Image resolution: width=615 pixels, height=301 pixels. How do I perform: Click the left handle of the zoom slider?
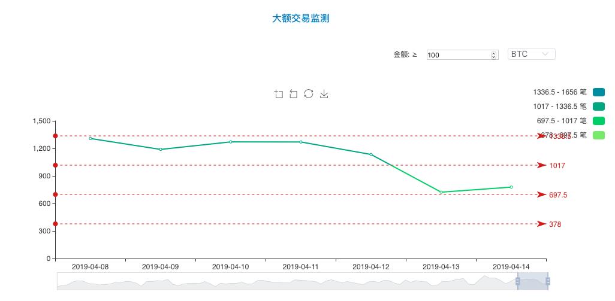coord(518,281)
